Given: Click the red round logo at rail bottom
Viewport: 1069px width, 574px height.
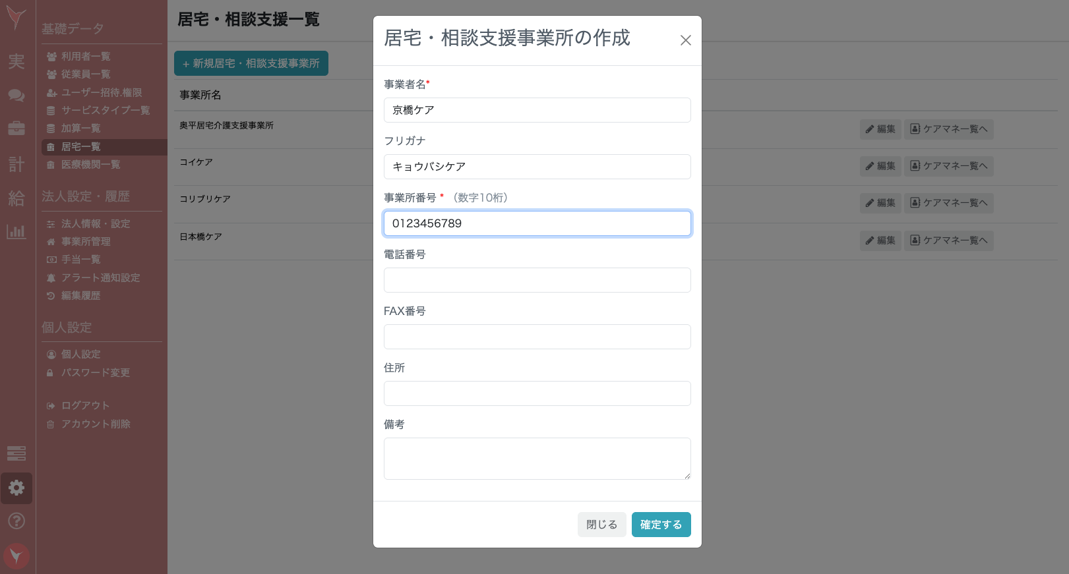Looking at the screenshot, I should (16, 557).
